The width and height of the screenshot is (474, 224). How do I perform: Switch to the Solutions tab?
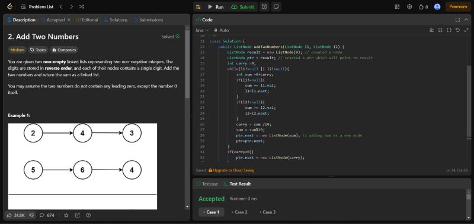click(116, 20)
